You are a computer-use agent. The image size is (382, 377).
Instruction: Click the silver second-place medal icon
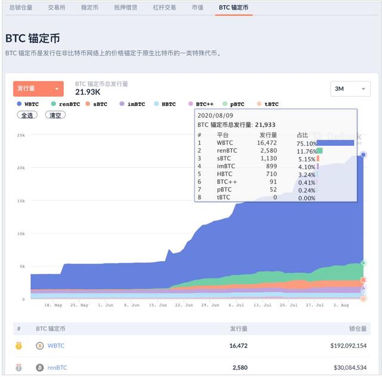click(x=19, y=367)
